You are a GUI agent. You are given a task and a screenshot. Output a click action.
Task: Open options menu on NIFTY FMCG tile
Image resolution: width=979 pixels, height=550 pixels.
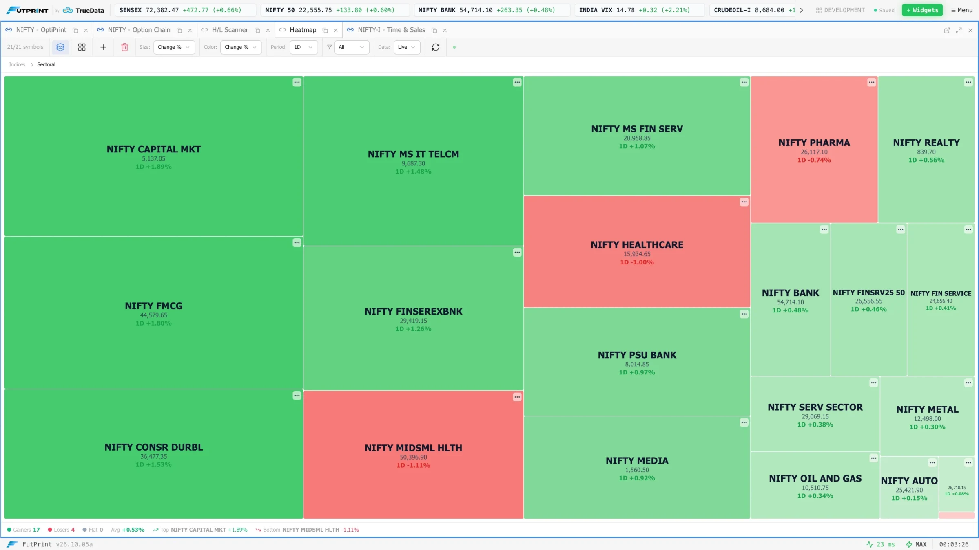pos(297,243)
